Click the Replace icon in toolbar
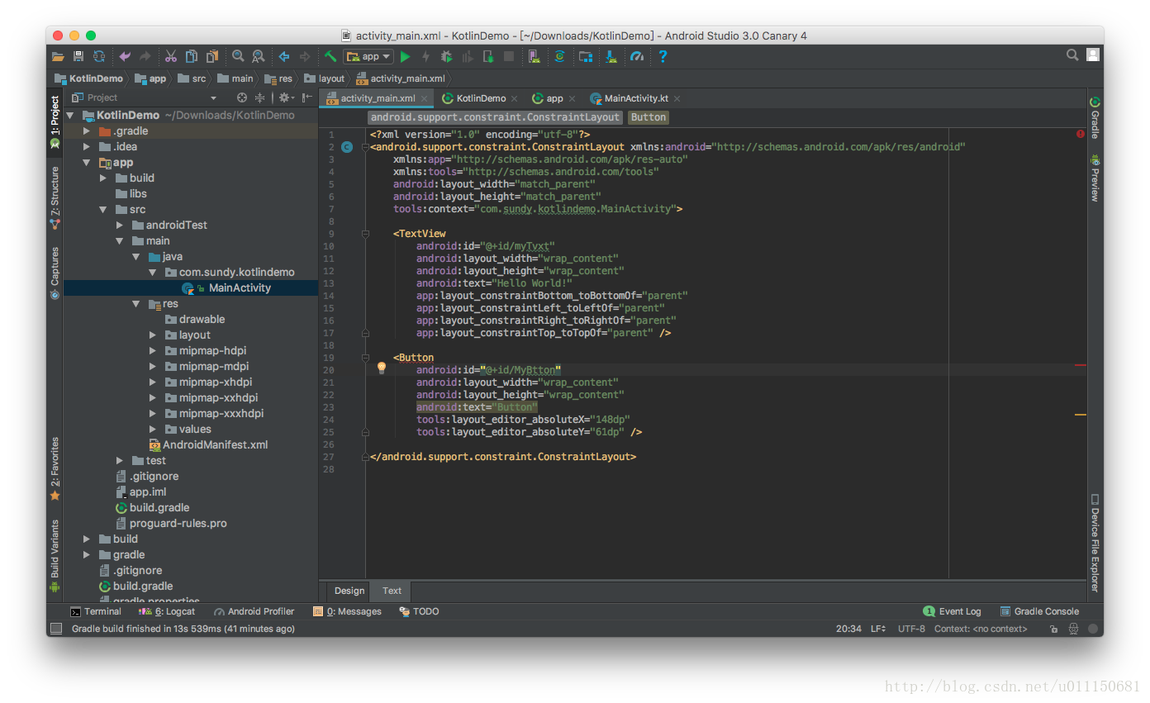Image resolution: width=1150 pixels, height=703 pixels. [259, 56]
